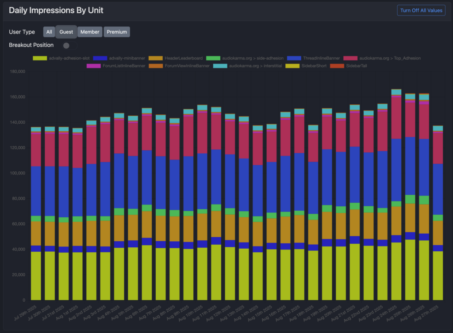
Task: Click the "Daily Impressions By Unit" title
Action: click(56, 11)
